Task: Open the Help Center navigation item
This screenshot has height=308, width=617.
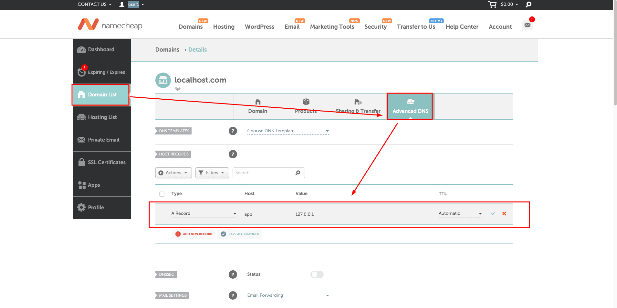Action: [462, 27]
